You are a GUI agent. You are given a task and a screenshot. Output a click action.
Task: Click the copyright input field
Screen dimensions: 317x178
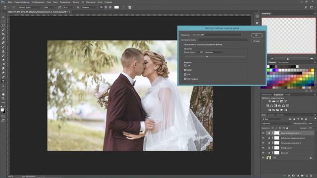[x=222, y=40]
